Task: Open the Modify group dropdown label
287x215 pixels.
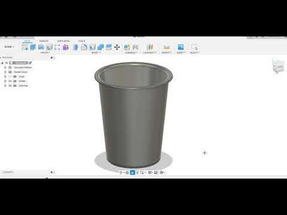Action: (96, 53)
